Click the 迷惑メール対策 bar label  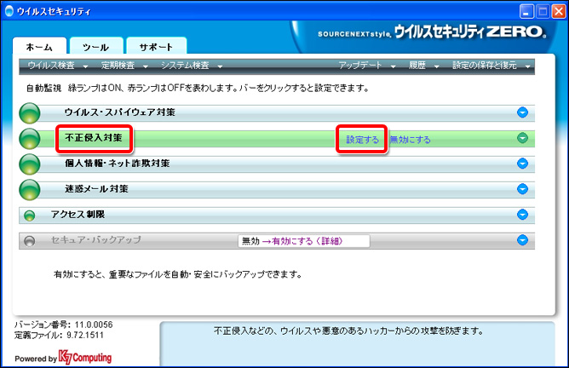(96, 189)
